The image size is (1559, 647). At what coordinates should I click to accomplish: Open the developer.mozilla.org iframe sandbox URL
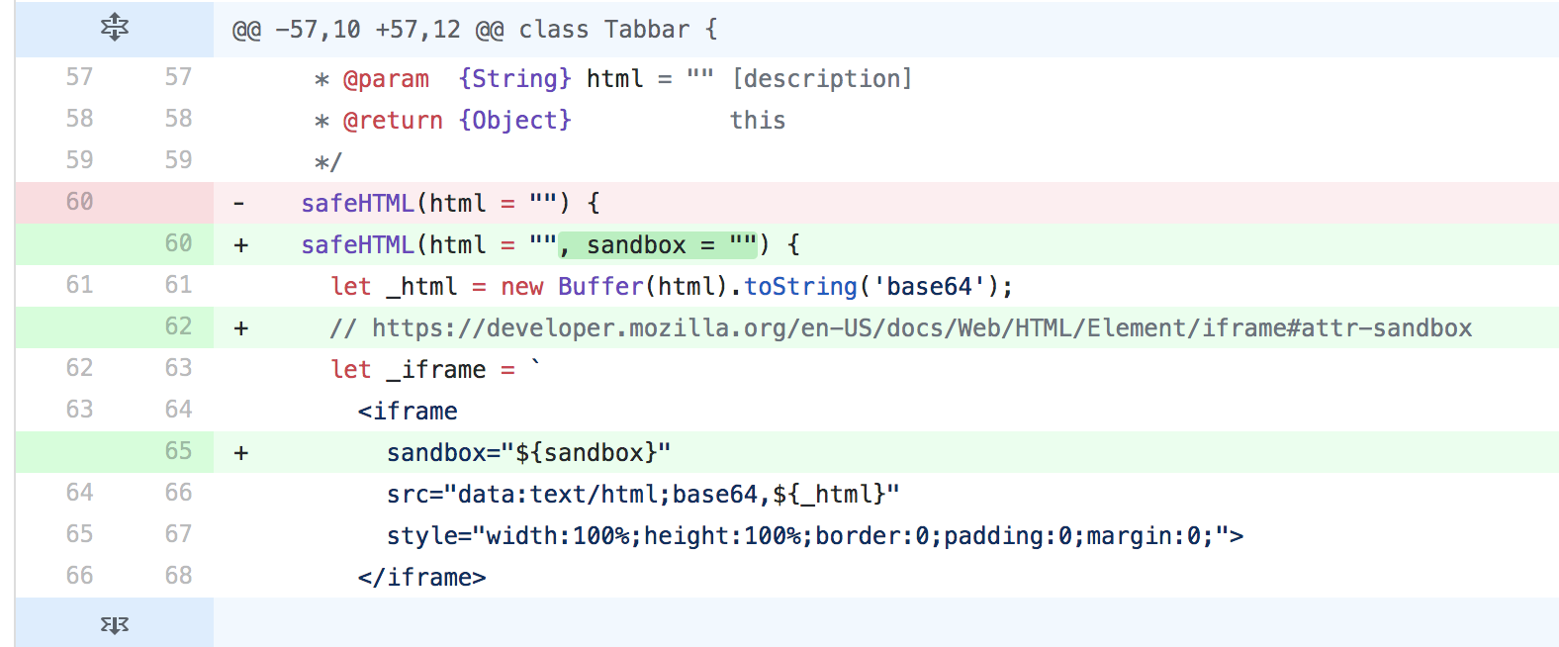point(921,328)
